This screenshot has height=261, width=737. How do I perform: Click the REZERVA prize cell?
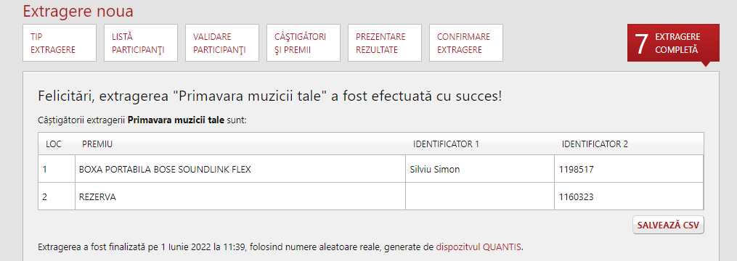click(x=240, y=196)
